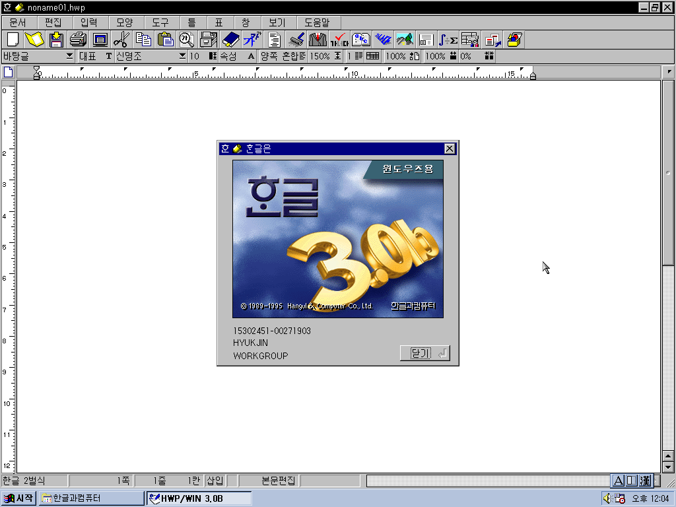
Task: Click the text box frame icon
Action: [x=426, y=40]
